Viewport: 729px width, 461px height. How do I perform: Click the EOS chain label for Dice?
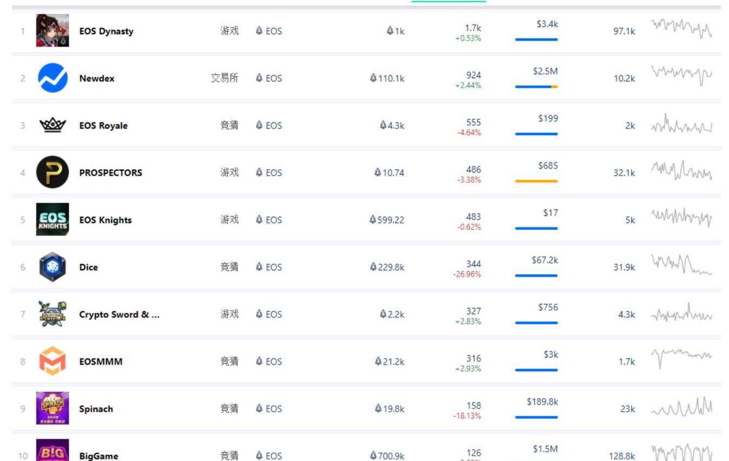coord(269,267)
